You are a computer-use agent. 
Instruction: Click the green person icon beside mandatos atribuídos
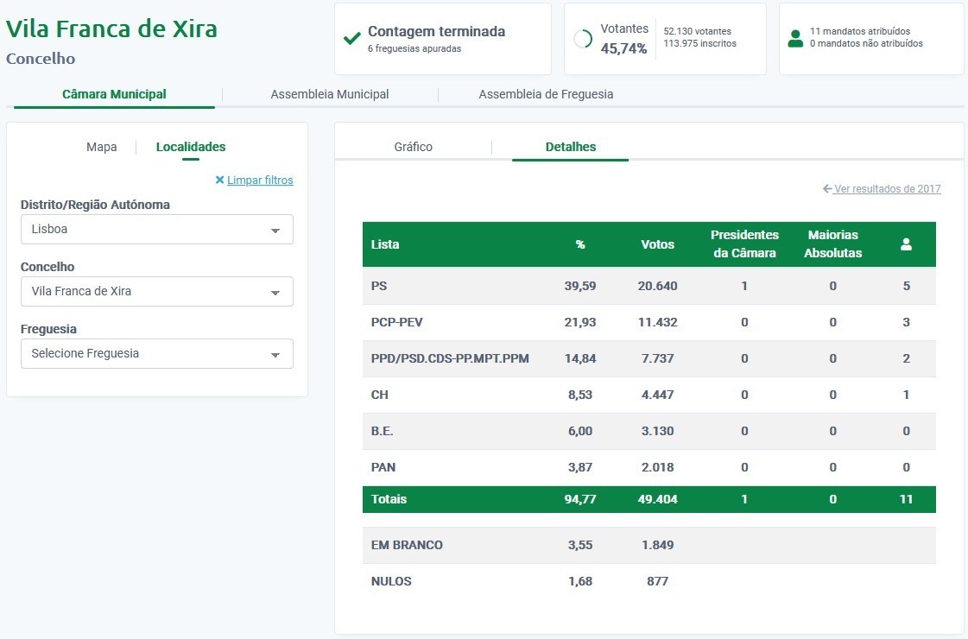point(796,39)
